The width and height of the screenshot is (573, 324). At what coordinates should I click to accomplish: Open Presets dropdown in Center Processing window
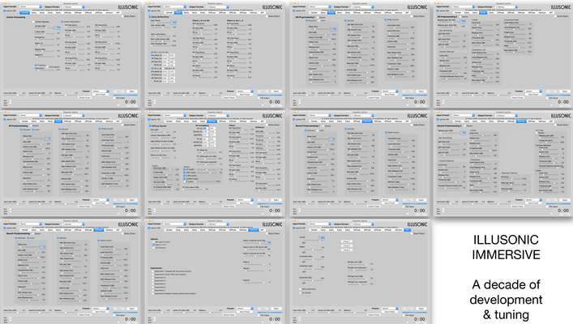(100, 91)
